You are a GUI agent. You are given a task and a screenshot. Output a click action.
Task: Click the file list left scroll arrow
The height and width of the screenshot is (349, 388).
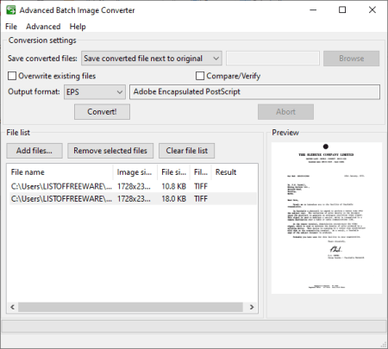point(12,307)
